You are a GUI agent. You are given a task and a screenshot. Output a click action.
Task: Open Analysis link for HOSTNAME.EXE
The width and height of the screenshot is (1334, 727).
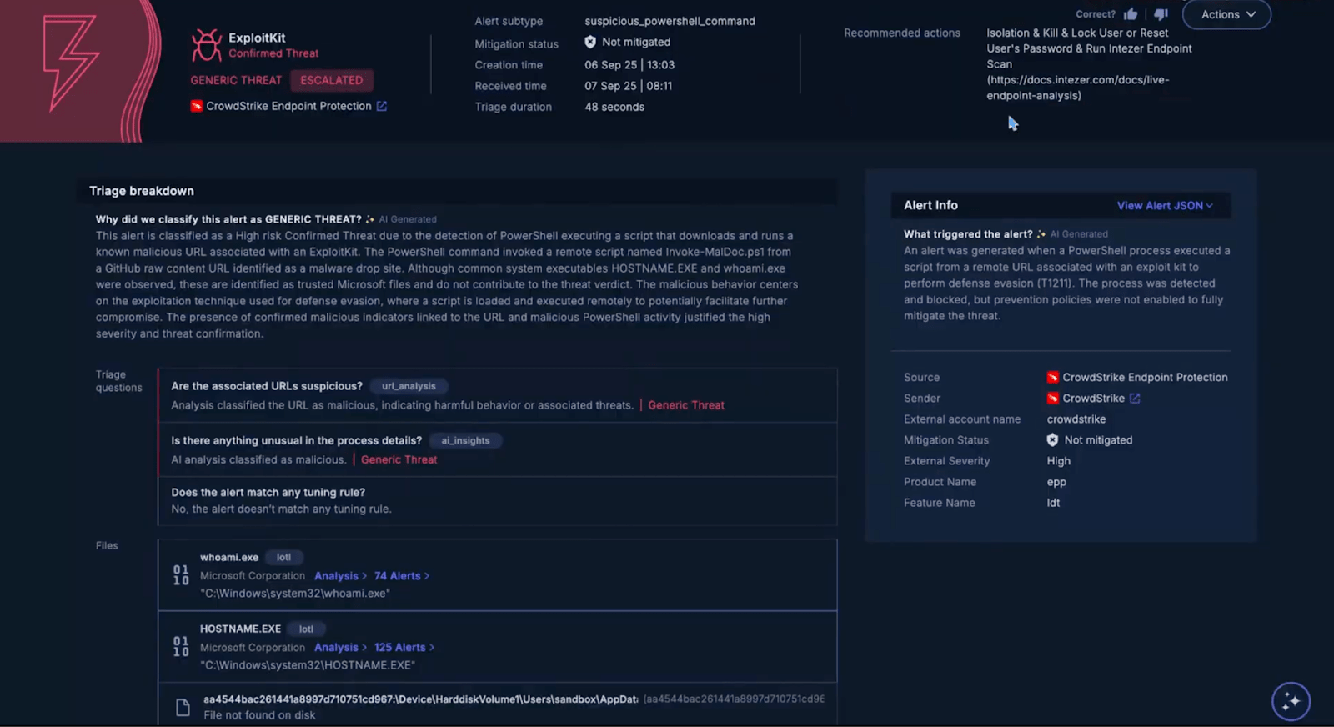(x=339, y=648)
